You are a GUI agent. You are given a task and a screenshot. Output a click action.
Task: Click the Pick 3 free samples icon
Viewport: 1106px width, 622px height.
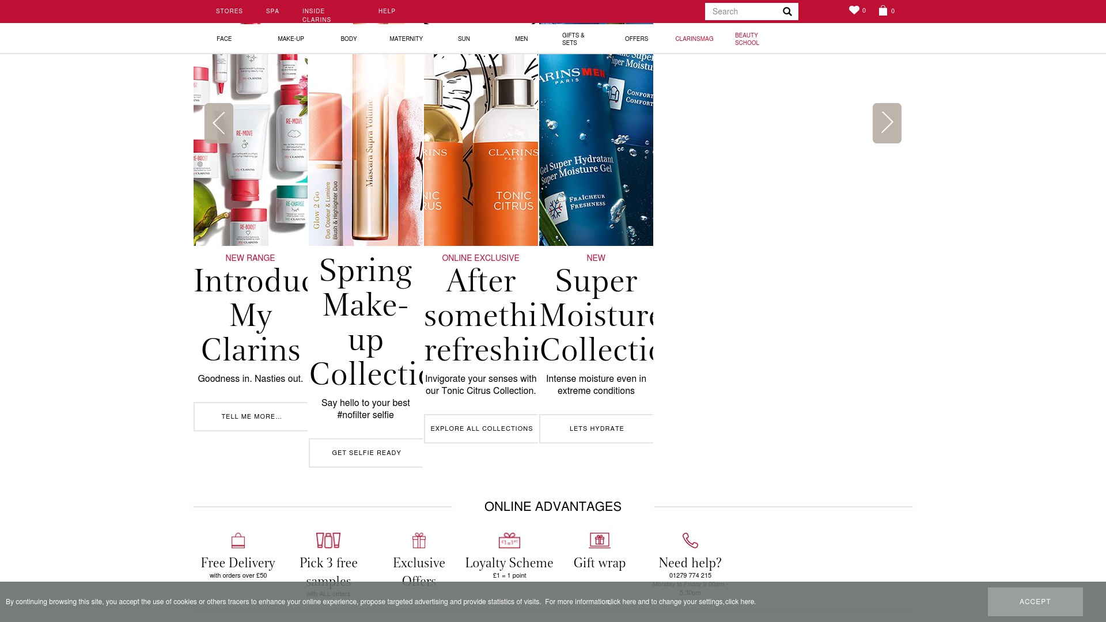pyautogui.click(x=328, y=540)
